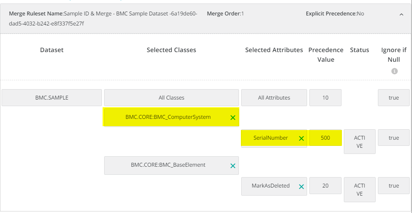Screen dimensions: 412x213
Task: Open the All Classes selector
Action: pos(171,98)
